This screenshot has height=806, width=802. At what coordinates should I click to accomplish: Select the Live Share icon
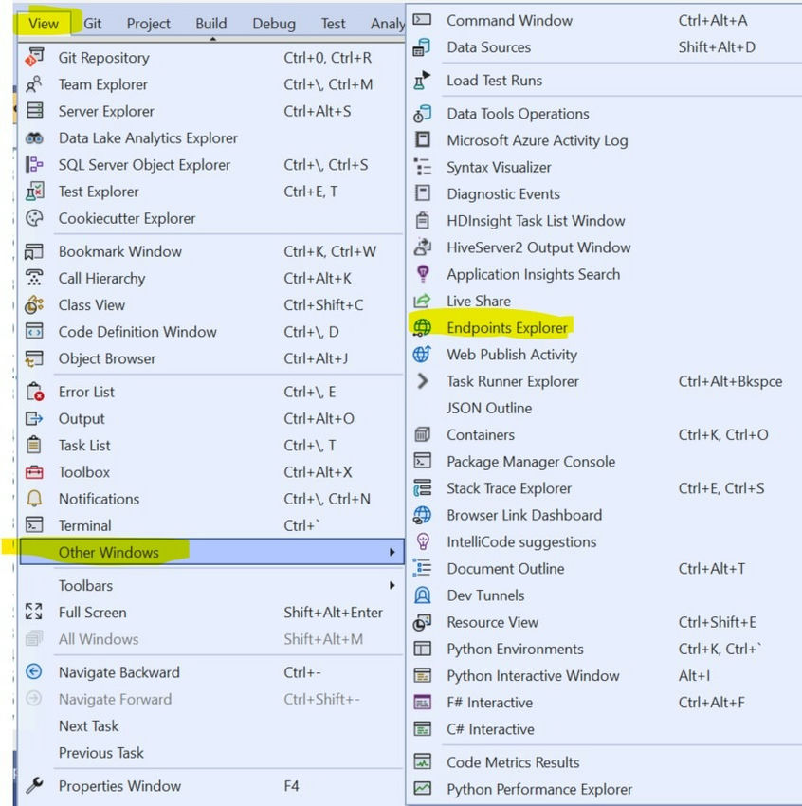click(424, 301)
